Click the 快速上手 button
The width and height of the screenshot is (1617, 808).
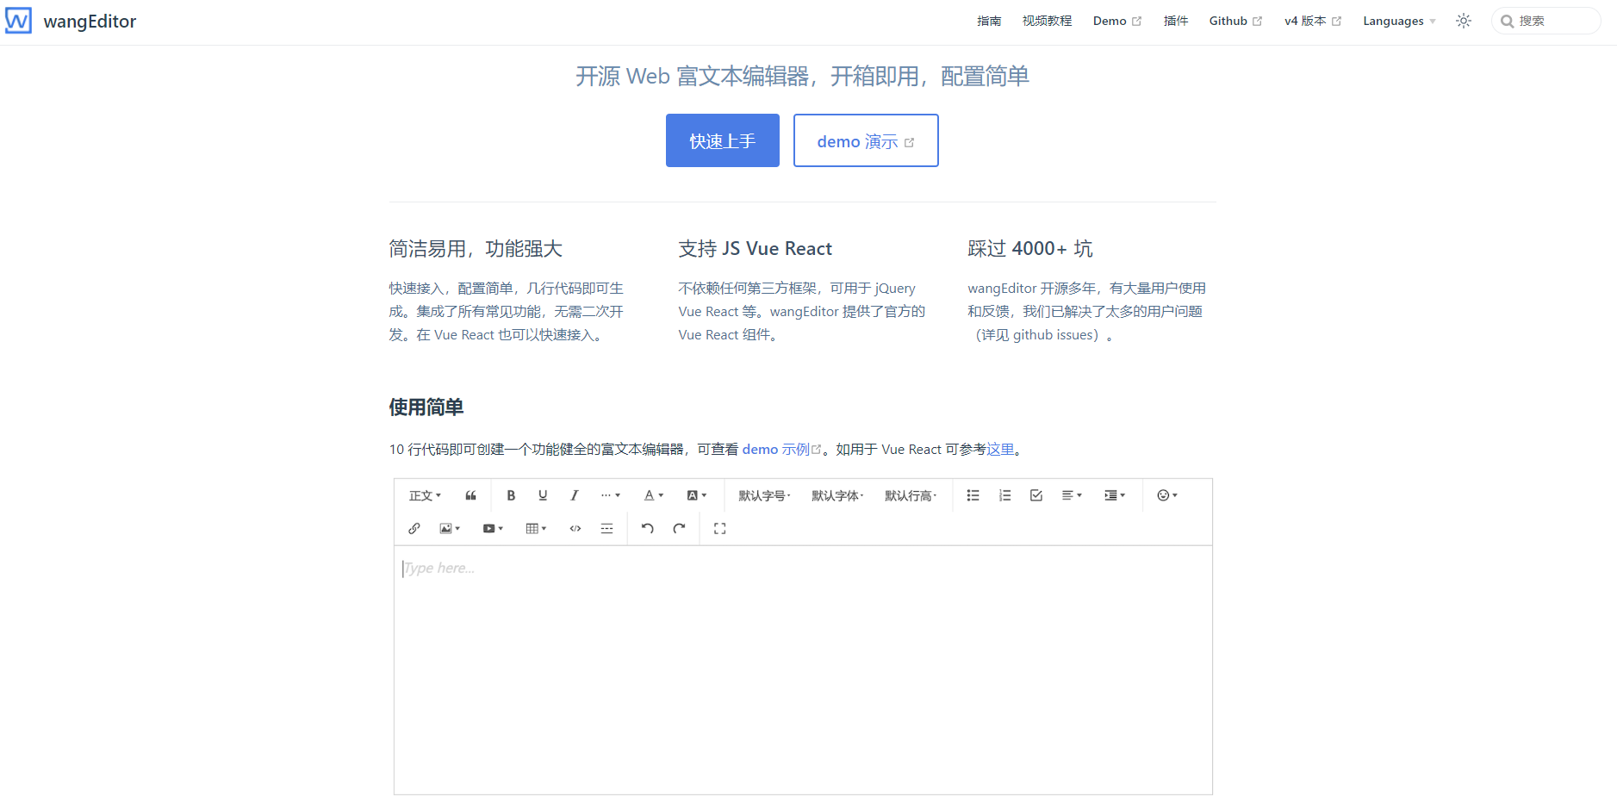coord(722,140)
